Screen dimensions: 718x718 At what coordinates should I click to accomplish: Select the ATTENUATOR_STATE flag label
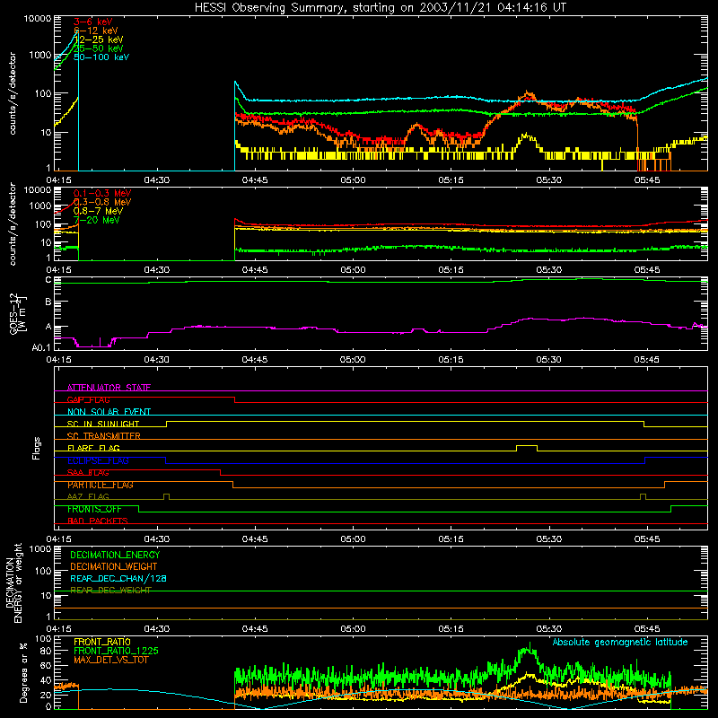coord(109,388)
